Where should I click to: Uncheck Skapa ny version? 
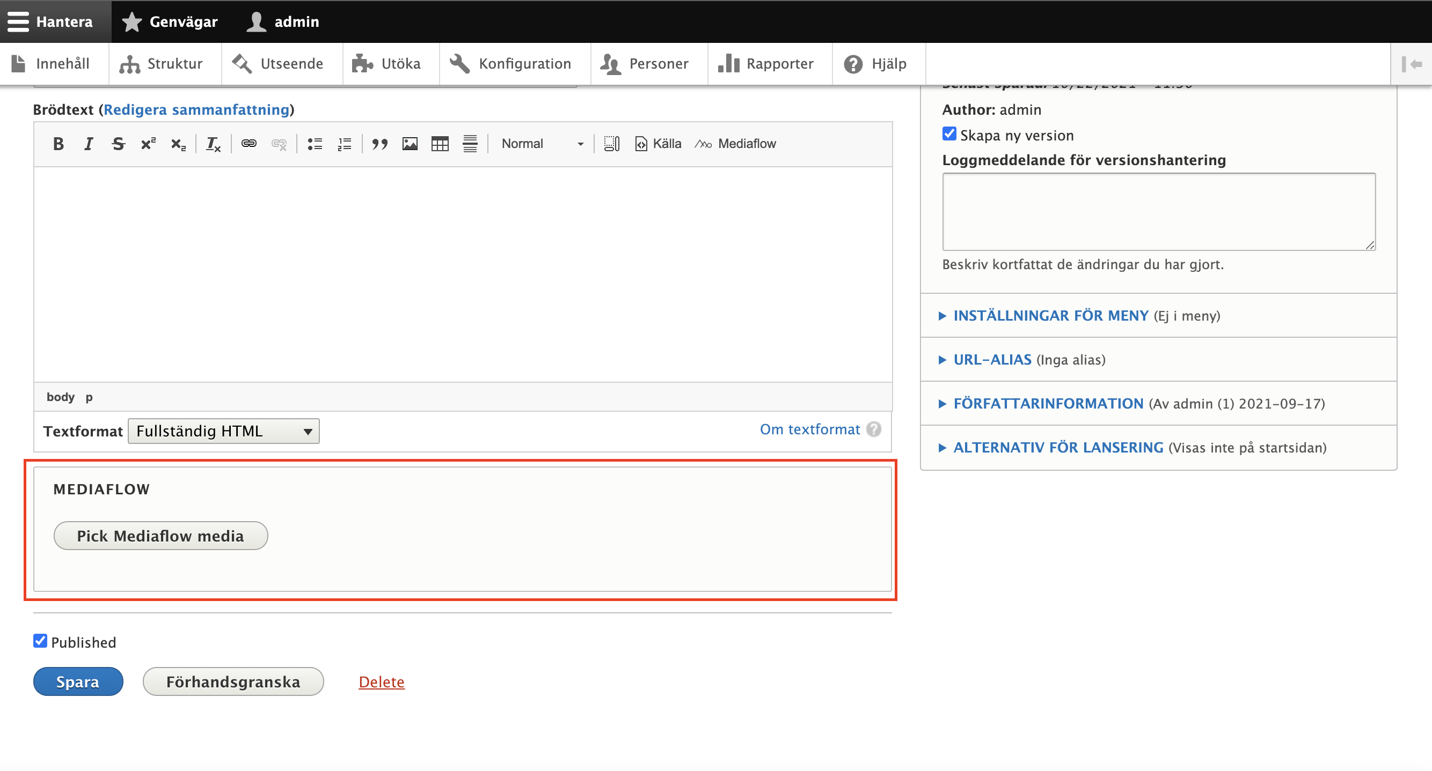click(x=949, y=135)
